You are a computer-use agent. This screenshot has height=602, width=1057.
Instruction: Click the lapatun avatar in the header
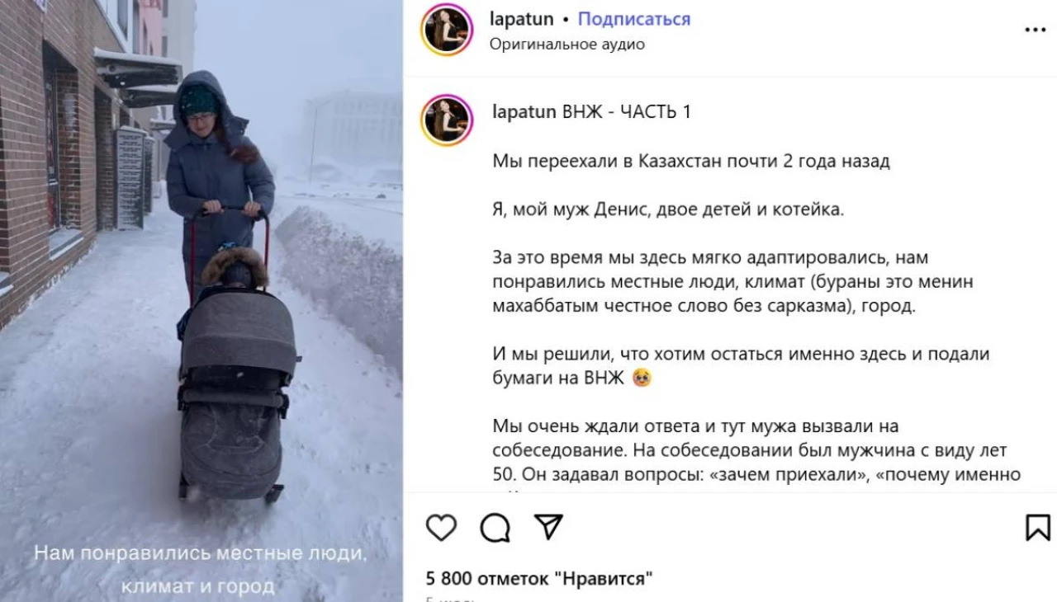(x=447, y=30)
